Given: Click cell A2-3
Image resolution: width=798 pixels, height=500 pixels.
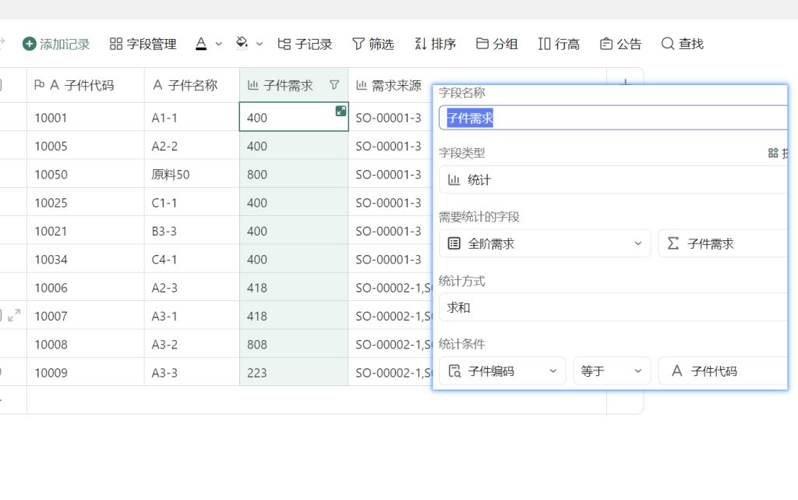Looking at the screenshot, I should pos(192,288).
